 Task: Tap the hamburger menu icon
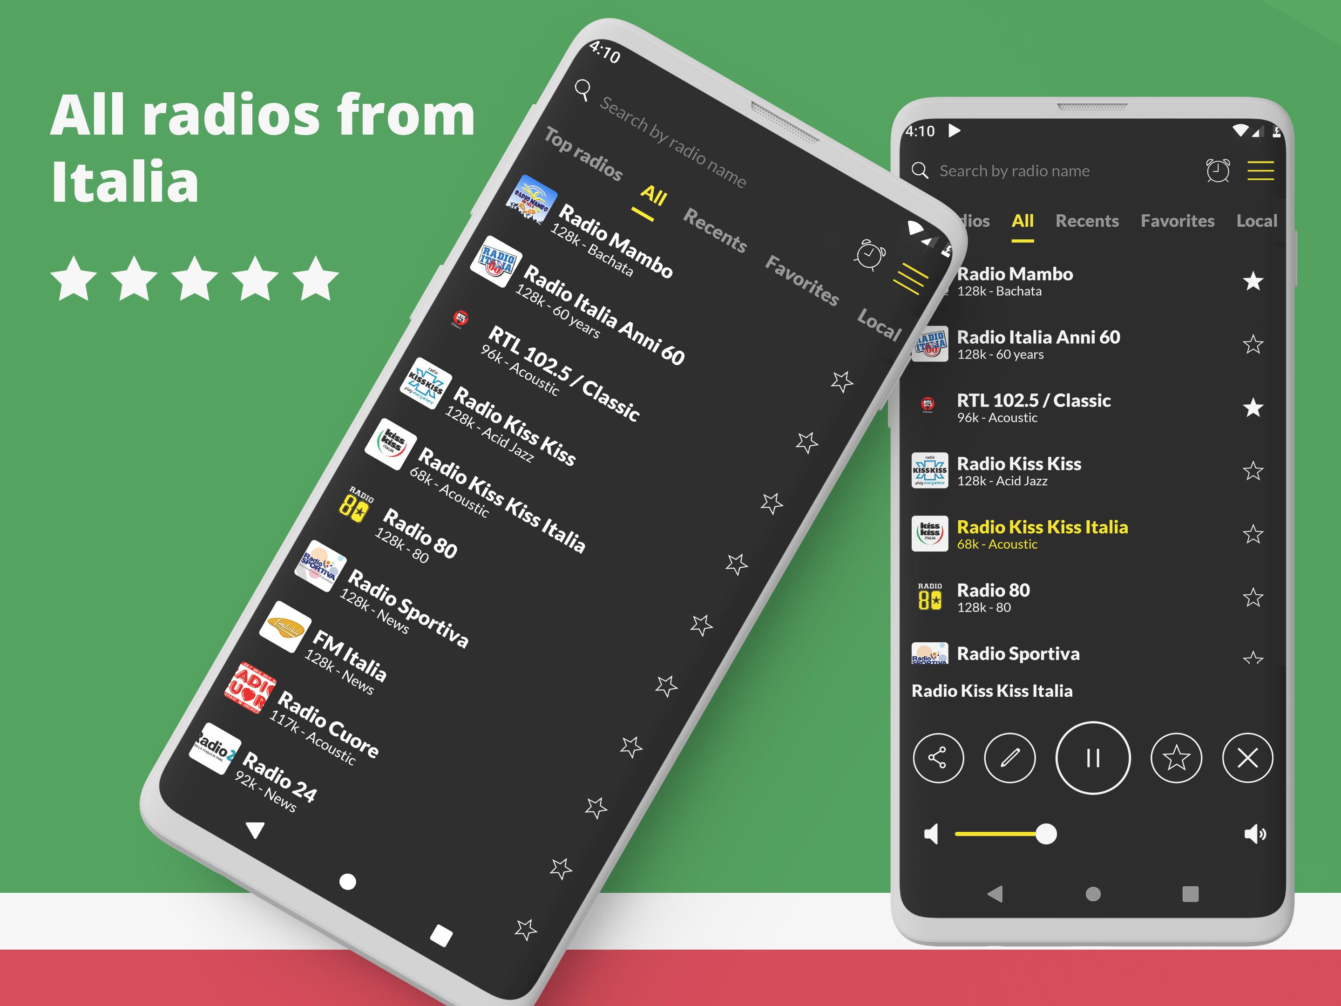point(1263,172)
